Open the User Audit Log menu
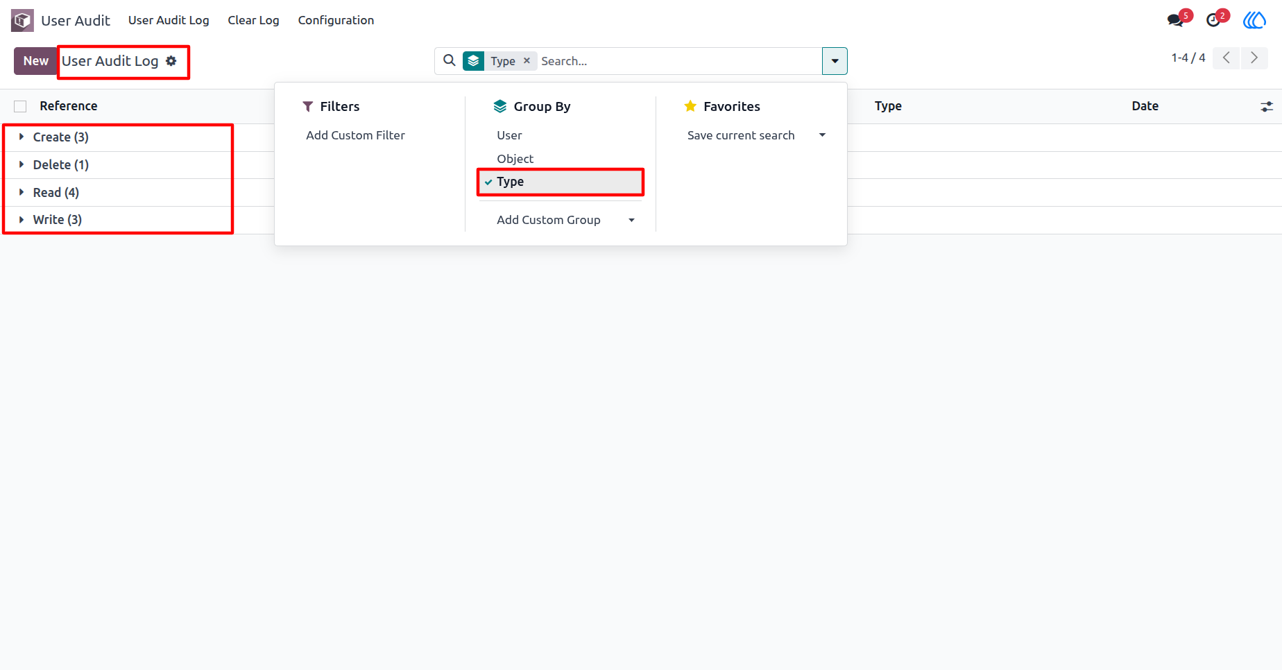The image size is (1282, 670). [169, 20]
